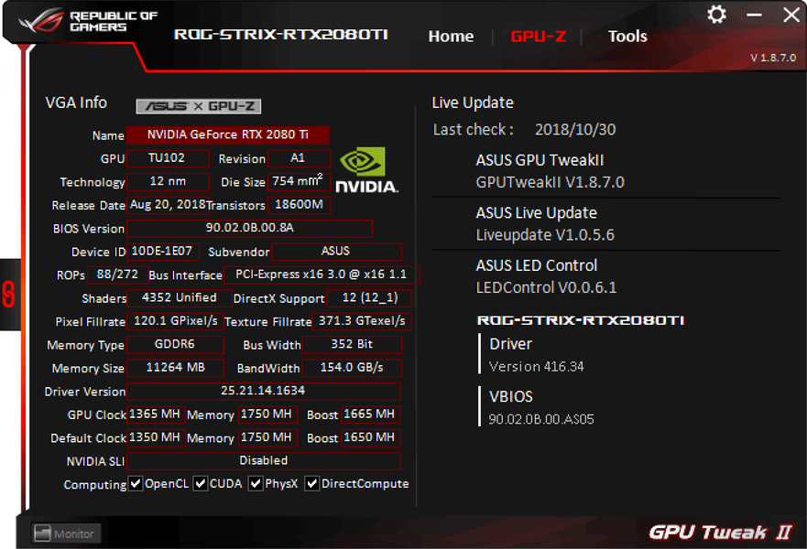This screenshot has height=549, width=807.
Task: Click ASUS GPU TweakII update entry
Action: tap(550, 171)
